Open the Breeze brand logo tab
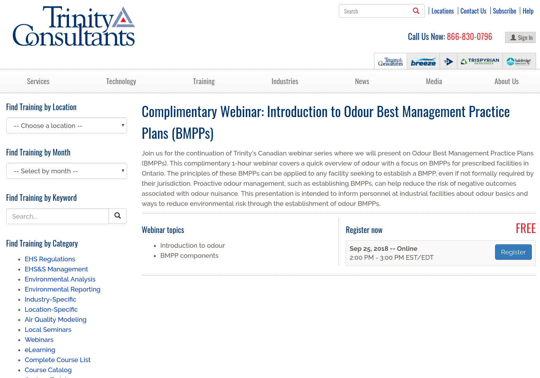This screenshot has width=540, height=378. [x=423, y=61]
